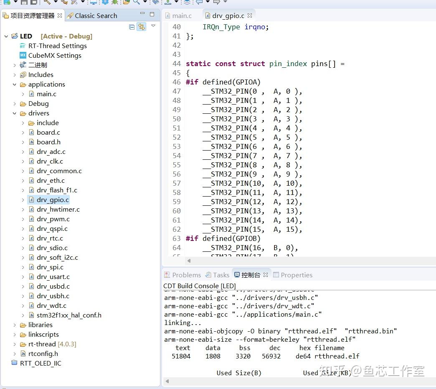Viewport: 436px width, 389px height.
Task: Expand the Includes node
Action: [x=14, y=74]
